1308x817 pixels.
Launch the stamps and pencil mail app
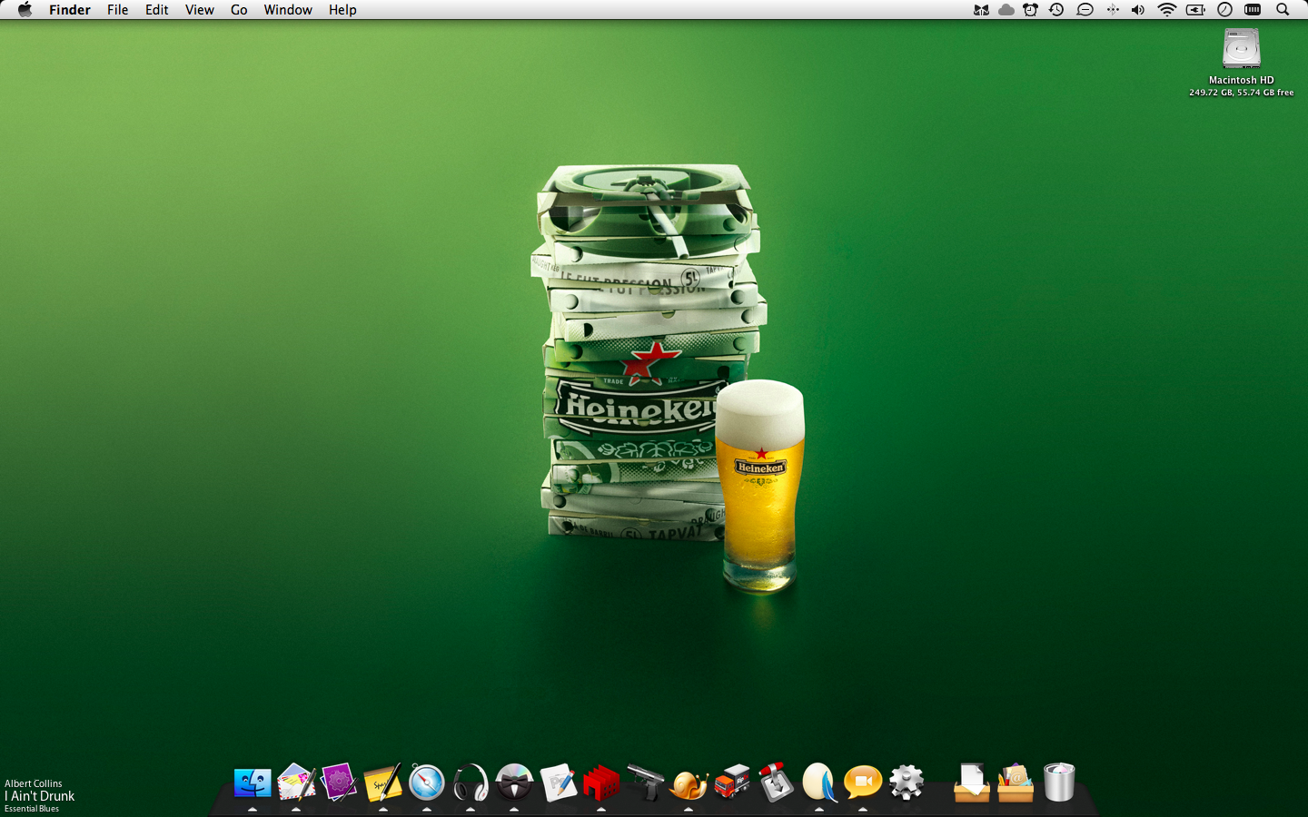[x=296, y=783]
